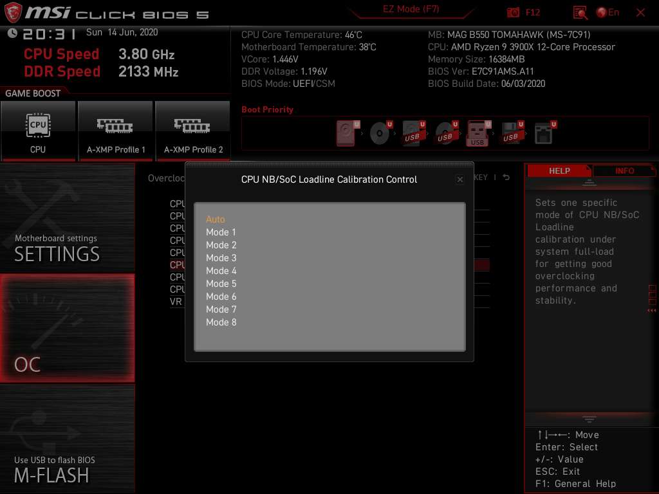
Task: Open the OC overclocking section
Action: (x=67, y=328)
